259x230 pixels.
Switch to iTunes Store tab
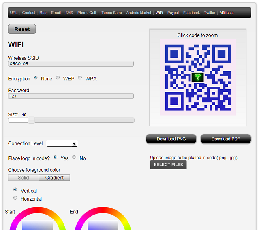(111, 13)
